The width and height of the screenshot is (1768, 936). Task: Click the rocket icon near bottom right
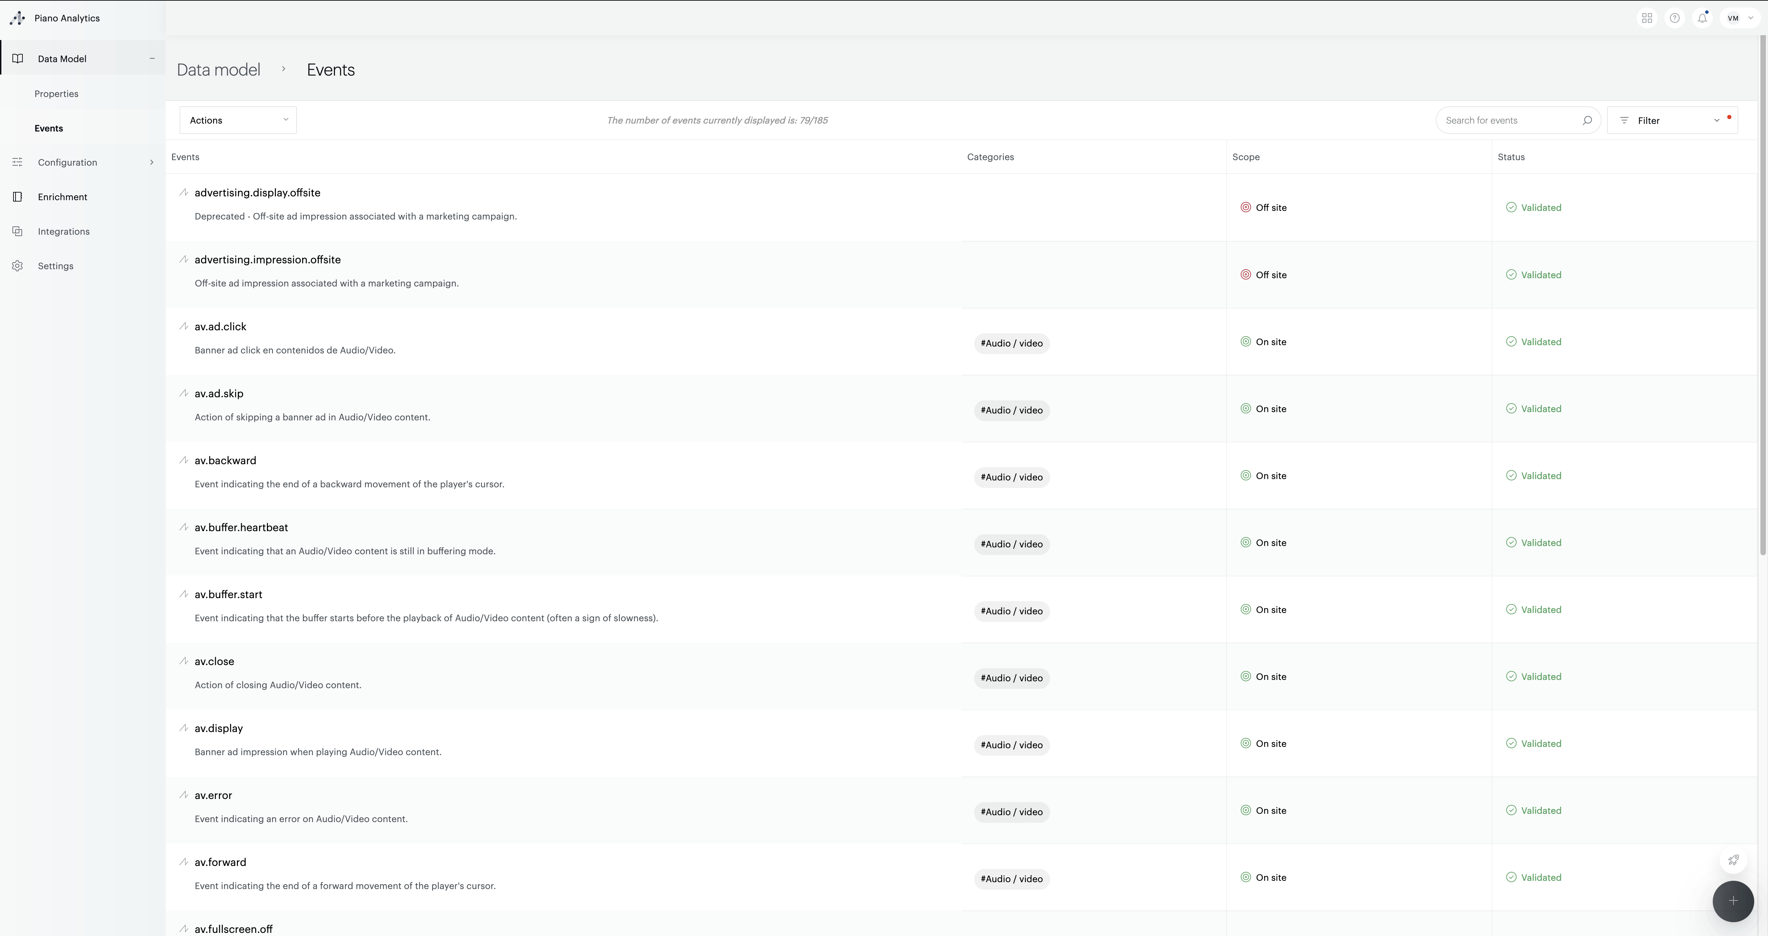pos(1733,860)
